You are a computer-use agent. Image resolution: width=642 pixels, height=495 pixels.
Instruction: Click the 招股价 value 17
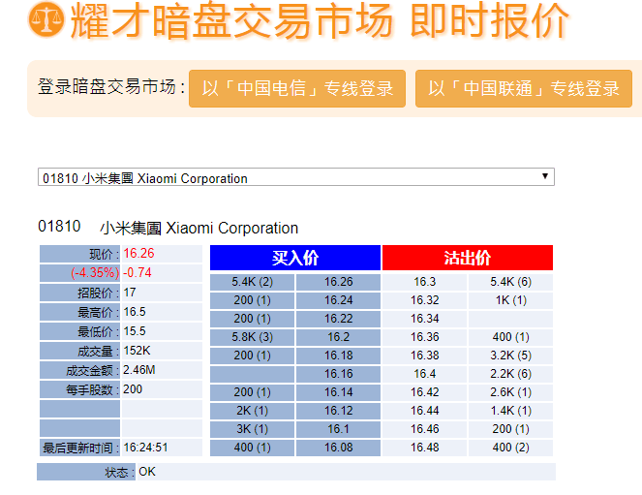click(x=130, y=293)
